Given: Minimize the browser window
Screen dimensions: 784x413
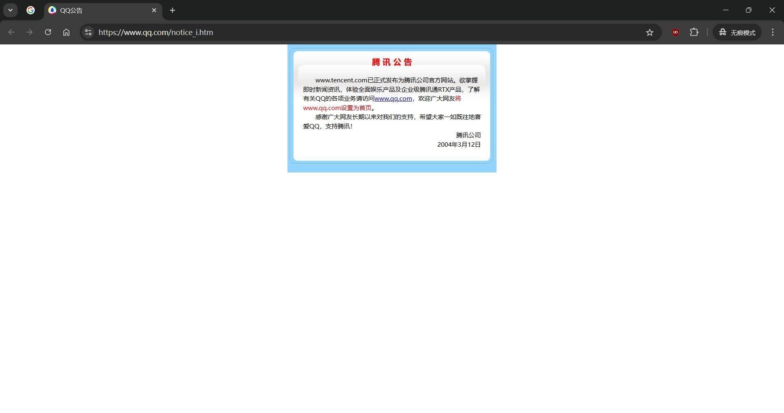Looking at the screenshot, I should 726,10.
